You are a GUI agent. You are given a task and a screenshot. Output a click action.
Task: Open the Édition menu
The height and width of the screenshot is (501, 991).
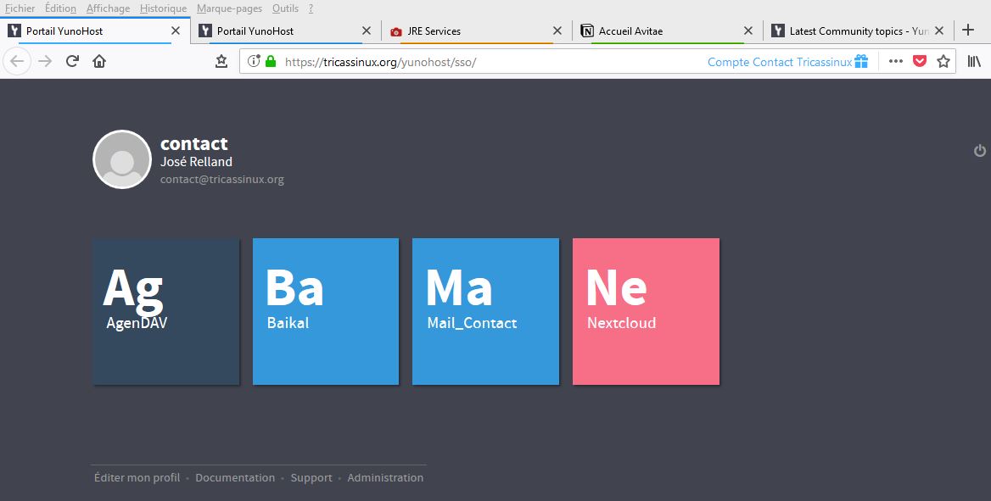pos(61,8)
